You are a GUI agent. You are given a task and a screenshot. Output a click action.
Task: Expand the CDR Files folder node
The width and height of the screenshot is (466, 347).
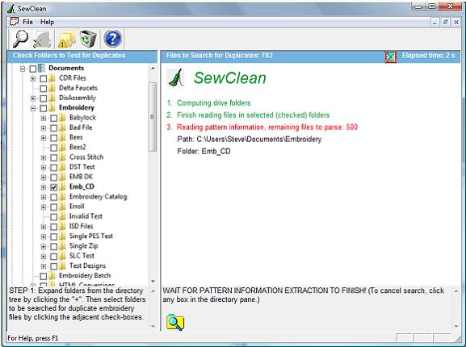(x=33, y=78)
